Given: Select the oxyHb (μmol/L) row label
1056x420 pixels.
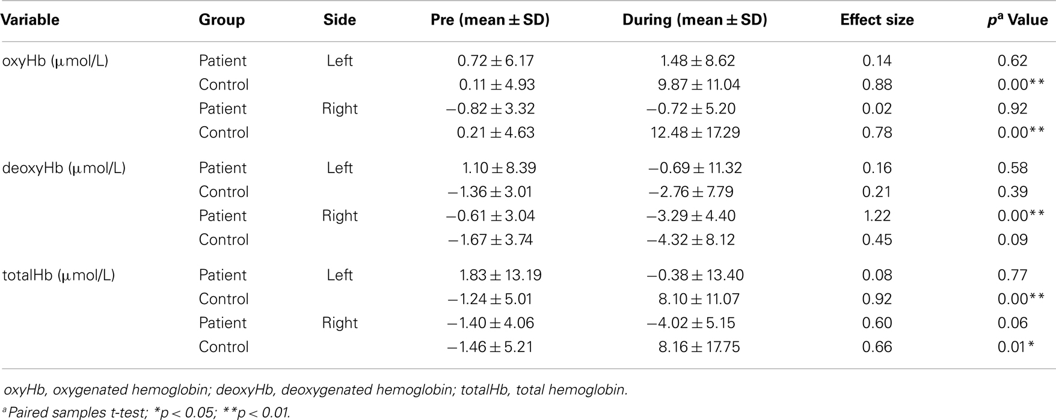Looking at the screenshot, I should (55, 61).
